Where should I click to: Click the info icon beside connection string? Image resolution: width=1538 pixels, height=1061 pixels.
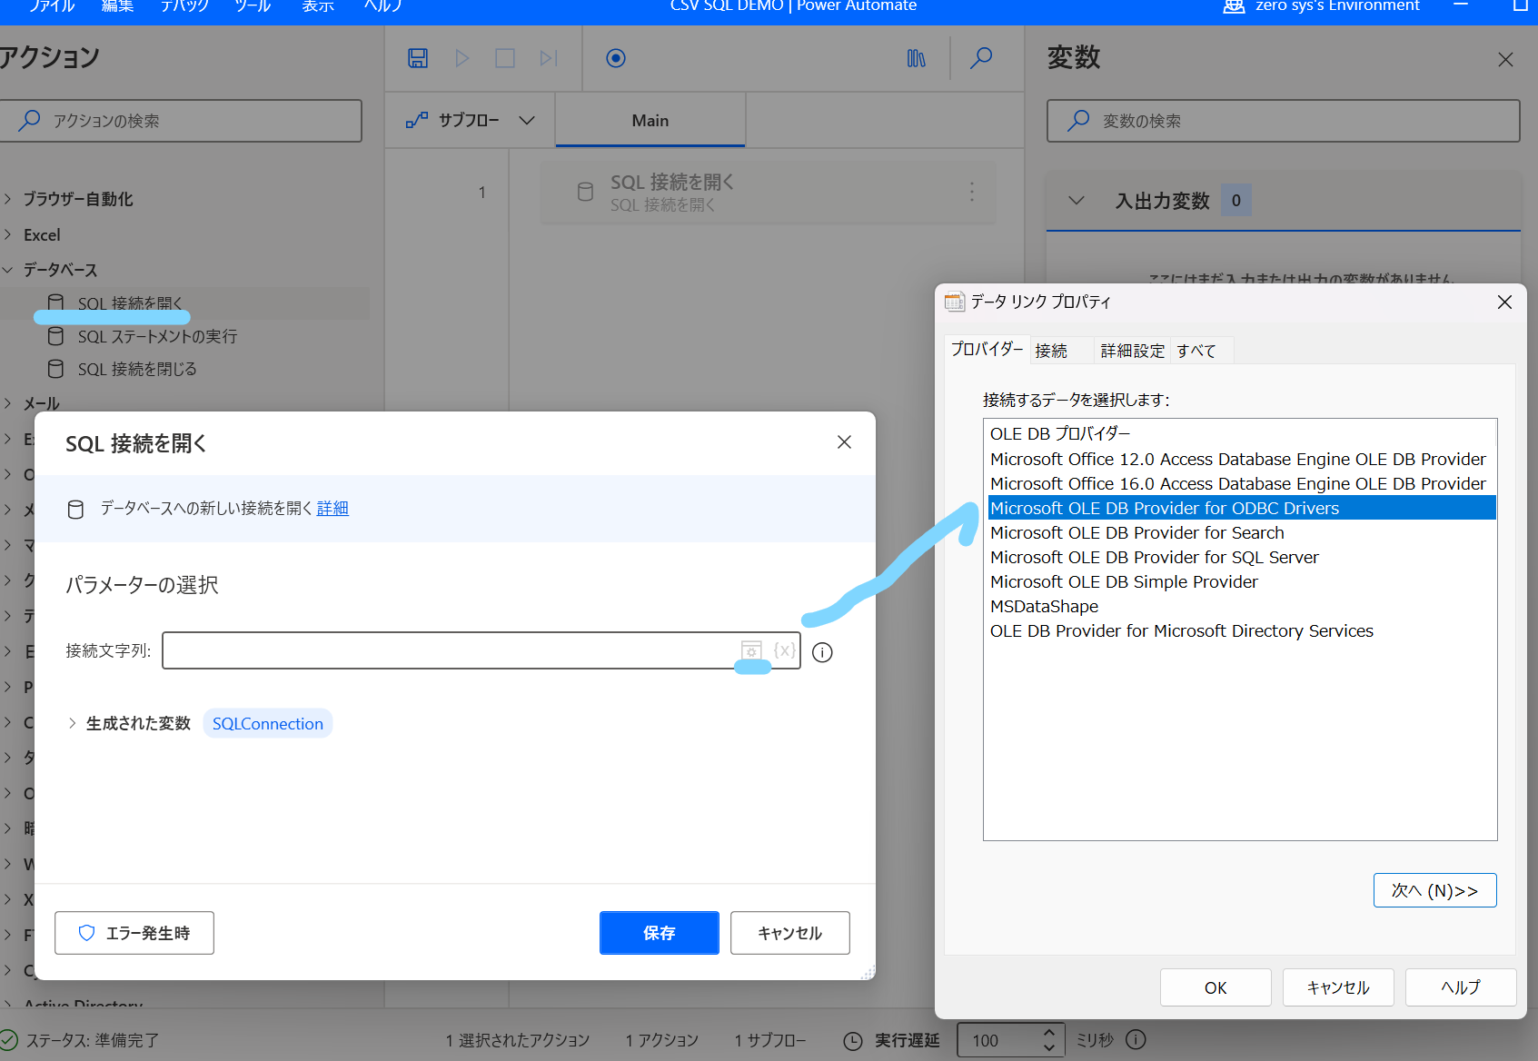(822, 652)
